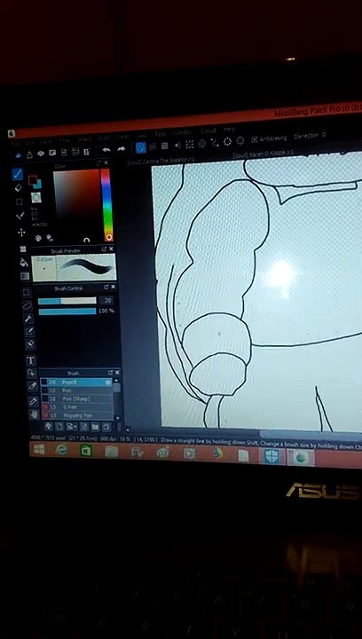This screenshot has height=639, width=362.
Task: Click the leftmost button below the brush list
Action: (48, 426)
